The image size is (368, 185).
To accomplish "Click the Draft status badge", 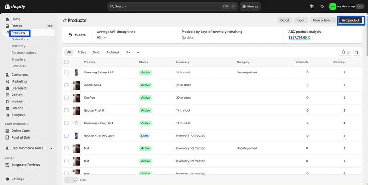I will pyautogui.click(x=144, y=135).
